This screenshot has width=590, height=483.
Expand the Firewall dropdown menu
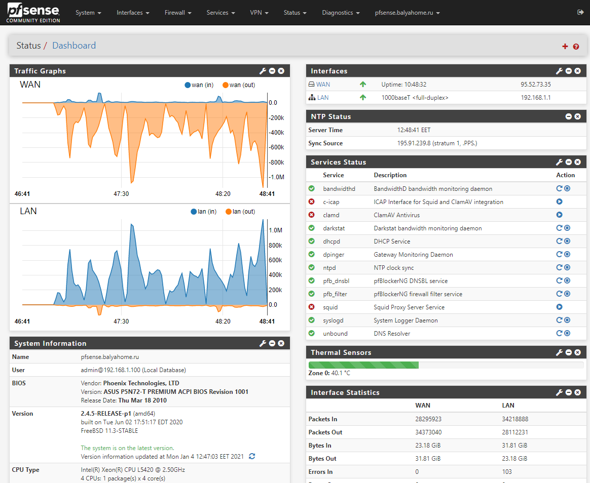point(178,13)
